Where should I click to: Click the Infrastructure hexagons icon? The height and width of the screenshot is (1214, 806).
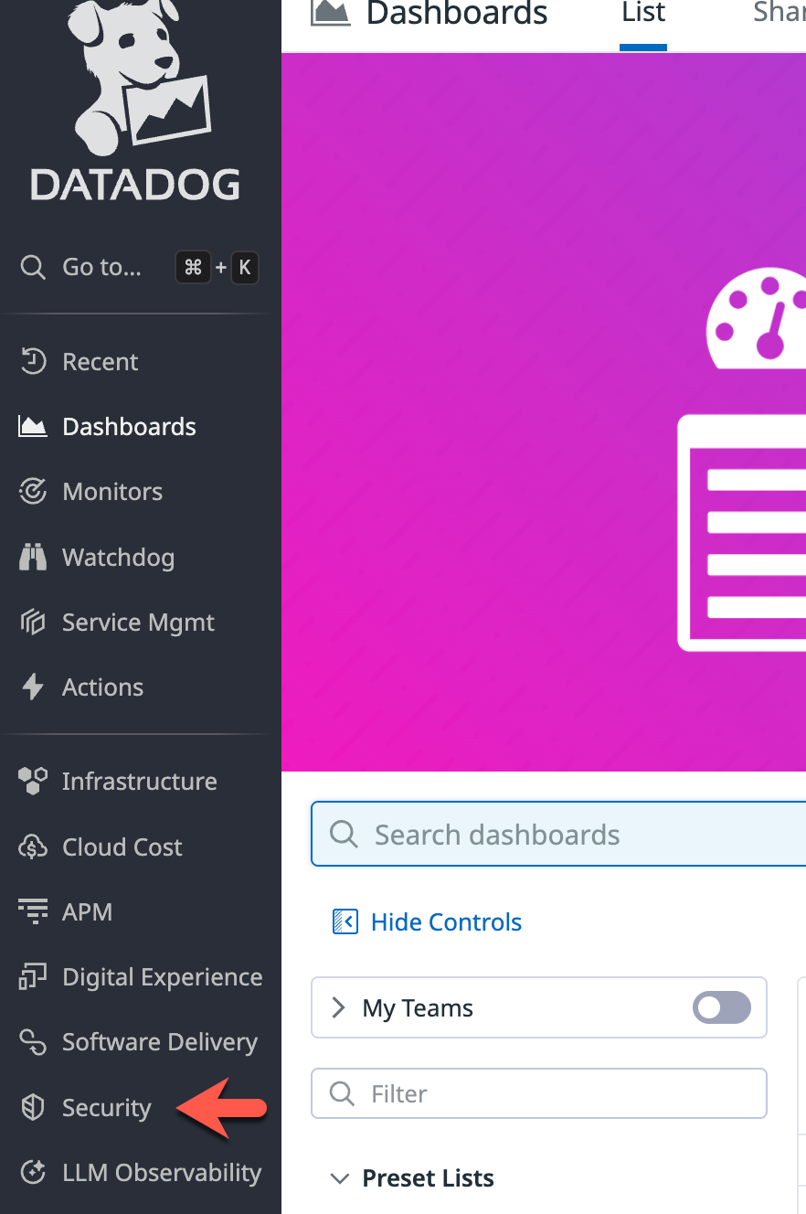(x=33, y=782)
